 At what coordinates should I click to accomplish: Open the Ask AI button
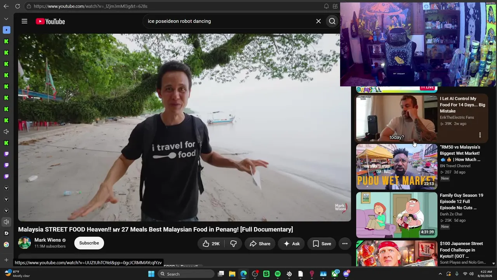(291, 244)
